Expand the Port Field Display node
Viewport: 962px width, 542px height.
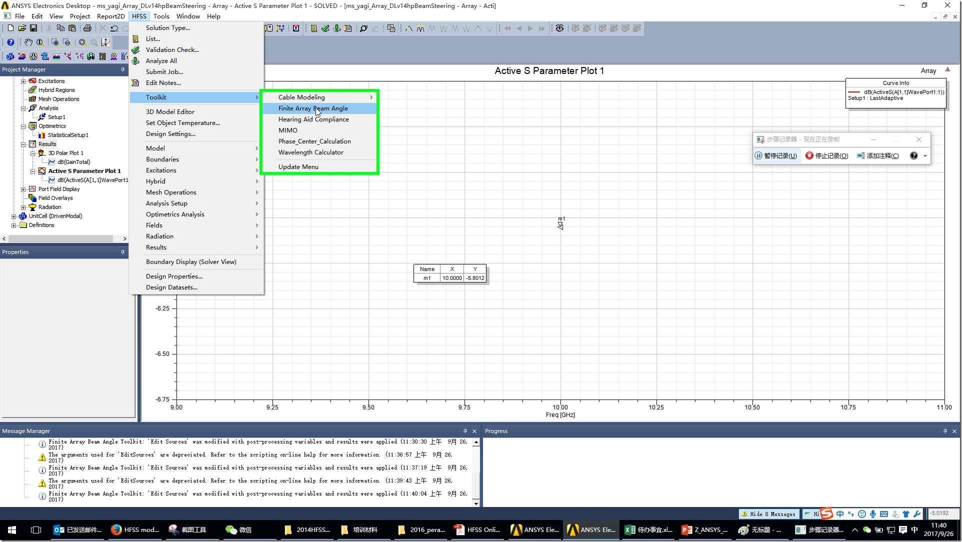(23, 189)
